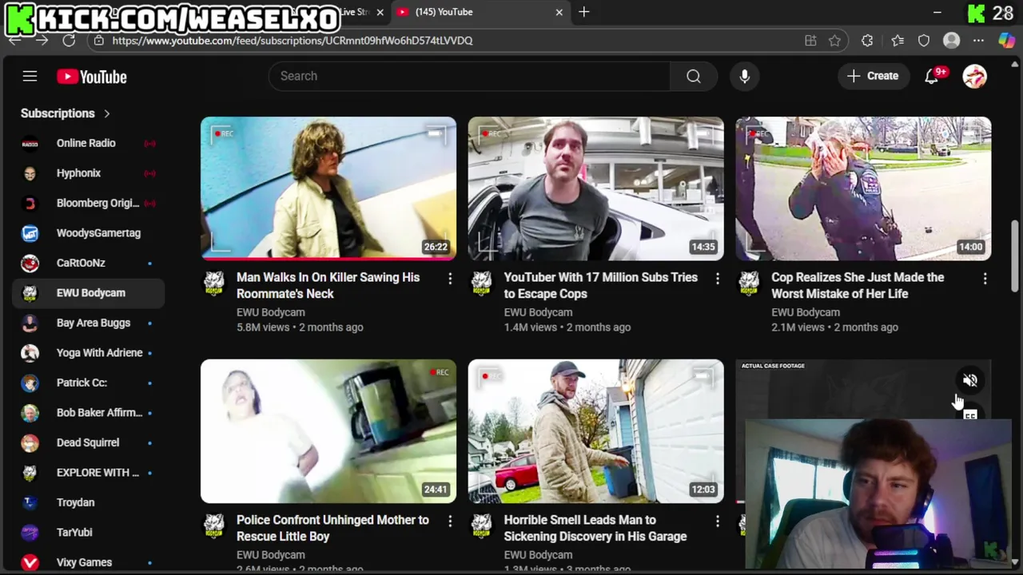This screenshot has width=1023, height=575.
Task: Open Bloomberg Originals channel in sidebar
Action: (x=88, y=203)
